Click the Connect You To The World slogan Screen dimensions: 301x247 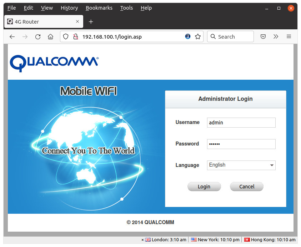[x=88, y=151]
